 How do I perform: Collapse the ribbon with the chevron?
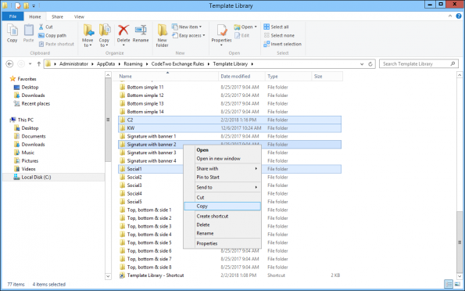click(450, 16)
